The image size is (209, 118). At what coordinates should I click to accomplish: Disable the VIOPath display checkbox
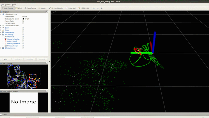pos(23,37)
